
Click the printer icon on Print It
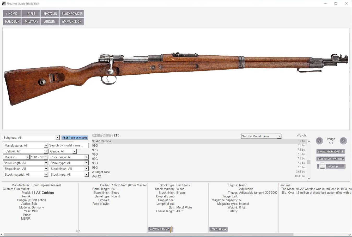(322, 166)
